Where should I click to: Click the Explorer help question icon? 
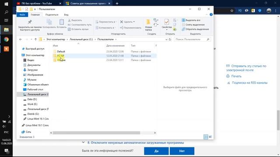tap(211, 14)
